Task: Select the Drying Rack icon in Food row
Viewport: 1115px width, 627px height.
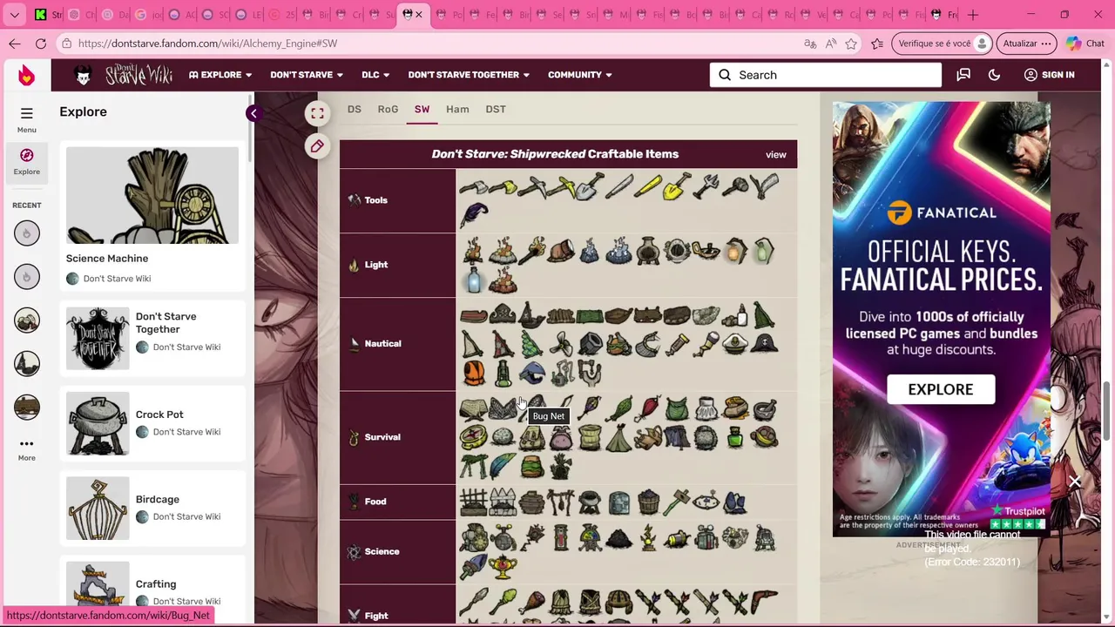Action: [x=560, y=502]
